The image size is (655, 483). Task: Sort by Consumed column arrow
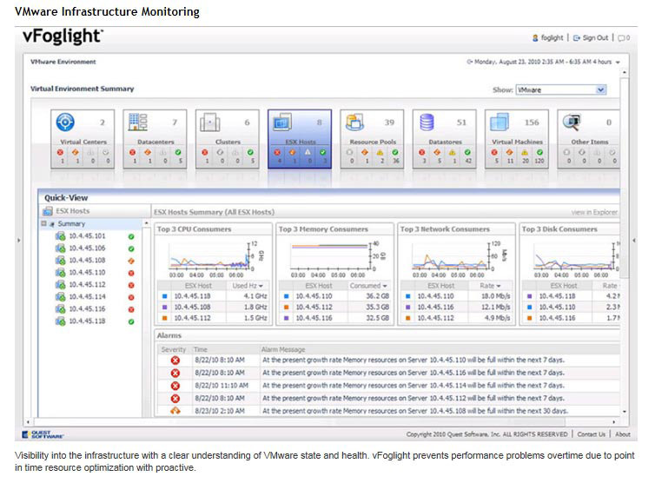click(x=385, y=286)
